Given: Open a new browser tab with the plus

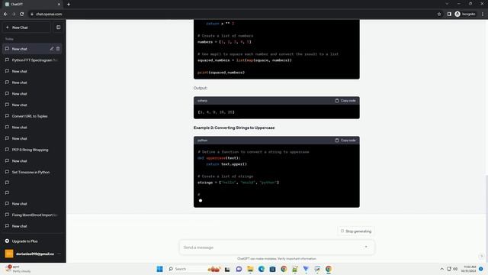Looking at the screenshot, I should pyautogui.click(x=69, y=5).
